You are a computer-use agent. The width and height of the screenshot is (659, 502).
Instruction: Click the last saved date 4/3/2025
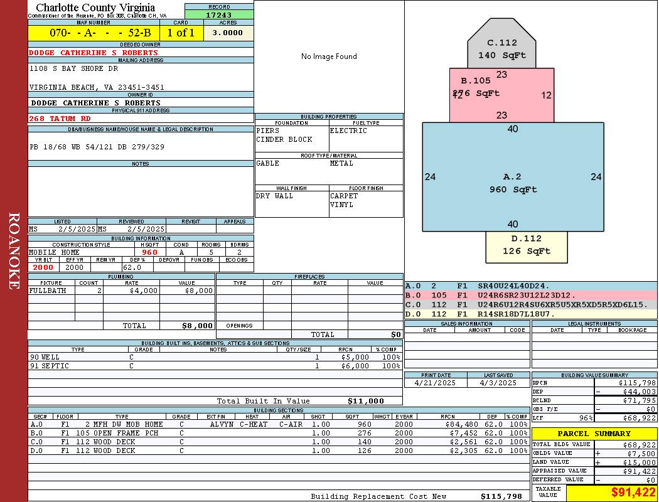coord(498,383)
